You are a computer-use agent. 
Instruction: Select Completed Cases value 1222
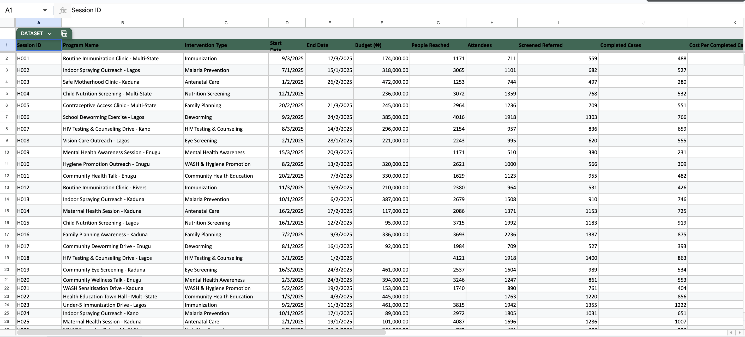643,305
